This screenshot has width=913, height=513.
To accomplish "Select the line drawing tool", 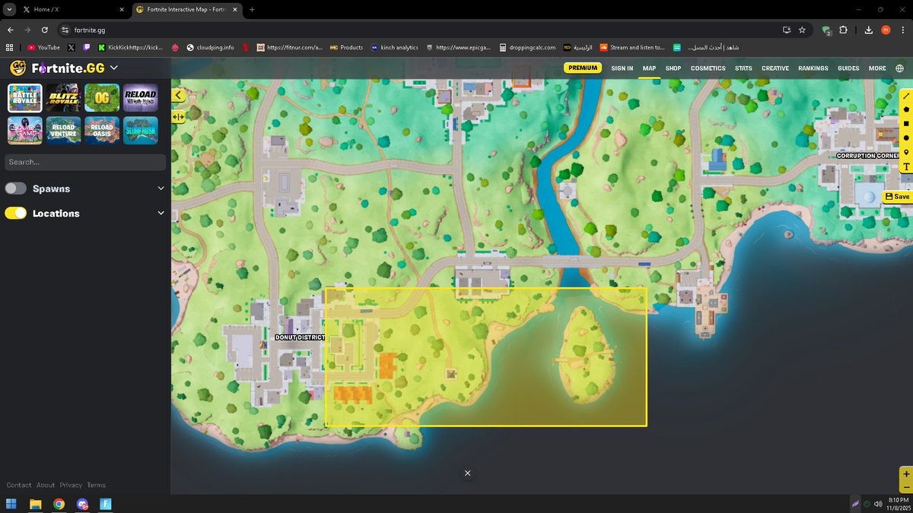I will (x=906, y=96).
